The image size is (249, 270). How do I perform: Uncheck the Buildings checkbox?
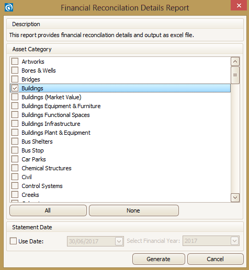coord(15,88)
